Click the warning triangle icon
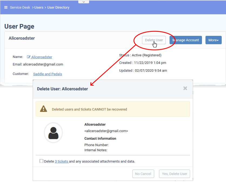The image size is (226, 182). (x=43, y=109)
